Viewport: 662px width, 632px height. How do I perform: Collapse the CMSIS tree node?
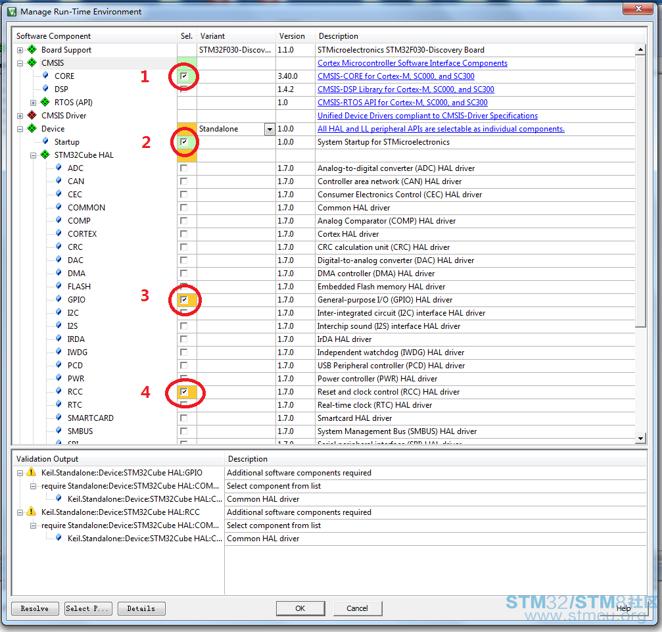20,63
